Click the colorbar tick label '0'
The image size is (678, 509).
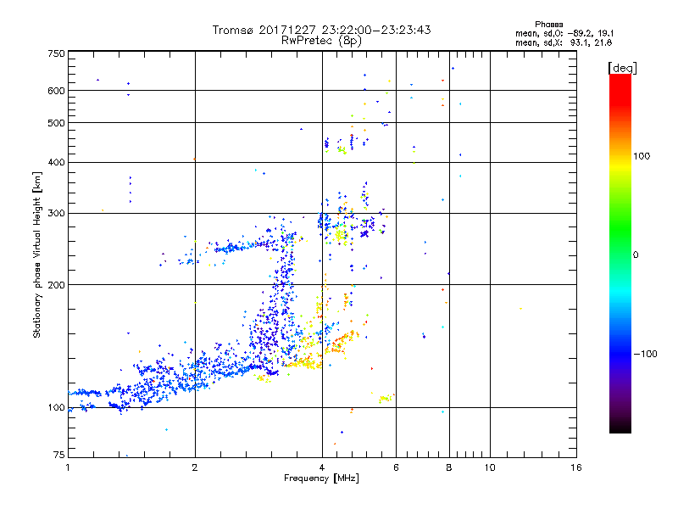[636, 255]
